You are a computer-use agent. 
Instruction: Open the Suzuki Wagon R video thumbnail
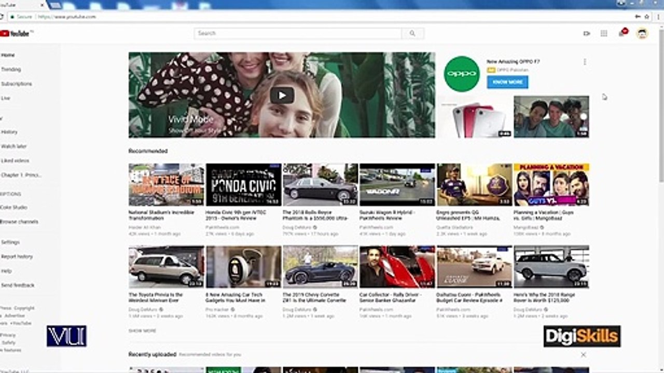point(397,185)
